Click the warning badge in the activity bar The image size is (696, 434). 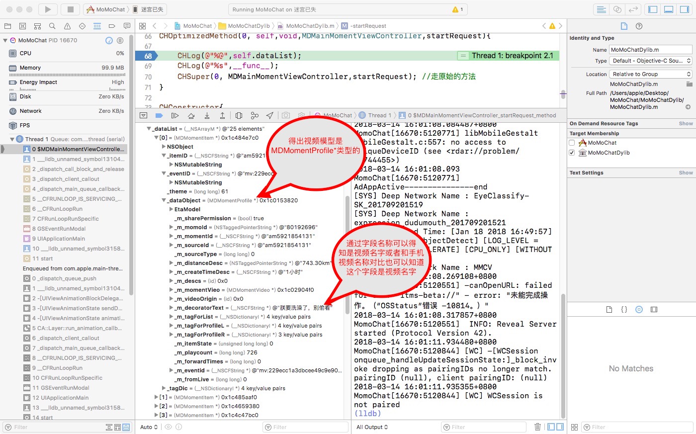point(458,9)
